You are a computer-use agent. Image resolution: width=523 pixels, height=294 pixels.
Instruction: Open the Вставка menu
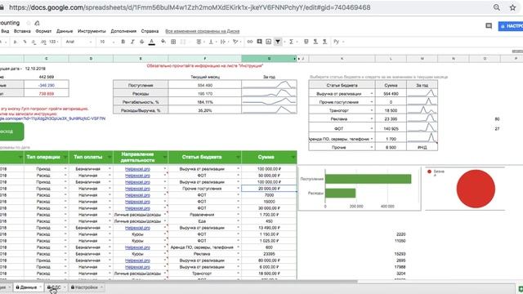(x=22, y=31)
